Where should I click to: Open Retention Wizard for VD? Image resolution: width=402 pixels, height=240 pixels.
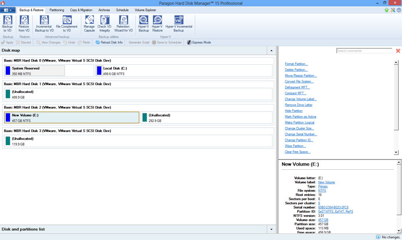point(123,24)
